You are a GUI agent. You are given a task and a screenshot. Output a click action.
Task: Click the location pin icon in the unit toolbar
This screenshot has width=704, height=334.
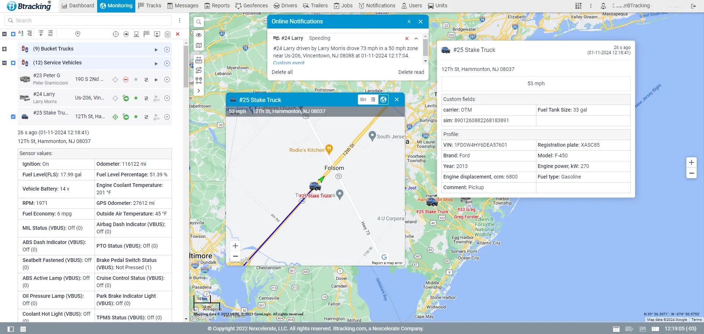78,34
